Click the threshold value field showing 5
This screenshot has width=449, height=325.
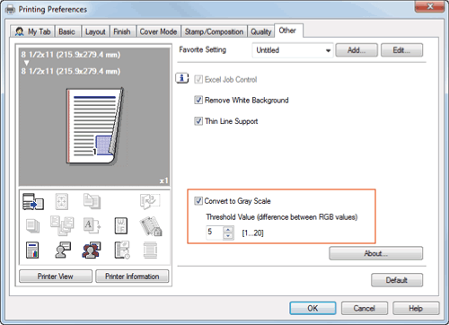(215, 233)
